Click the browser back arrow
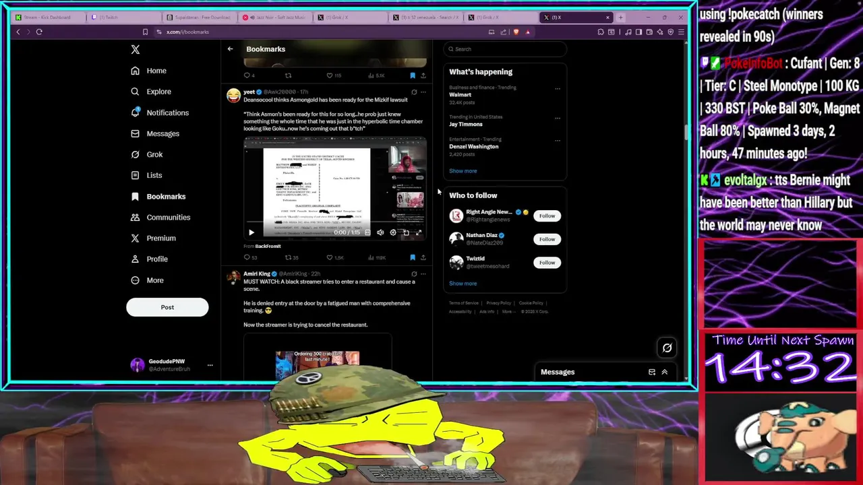 tap(18, 32)
